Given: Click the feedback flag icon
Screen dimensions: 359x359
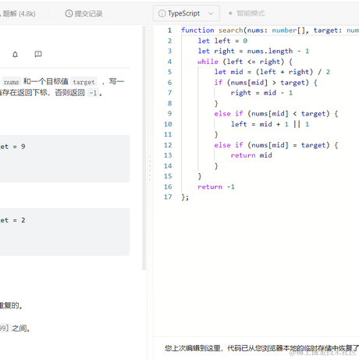Looking at the screenshot, I should click(x=38, y=54).
